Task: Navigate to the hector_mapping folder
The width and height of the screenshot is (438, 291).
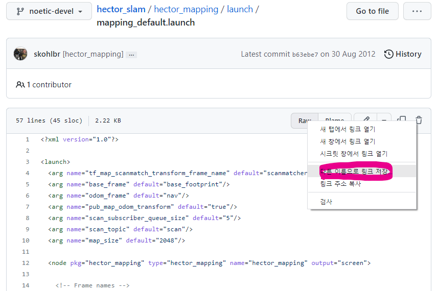Action: [186, 9]
